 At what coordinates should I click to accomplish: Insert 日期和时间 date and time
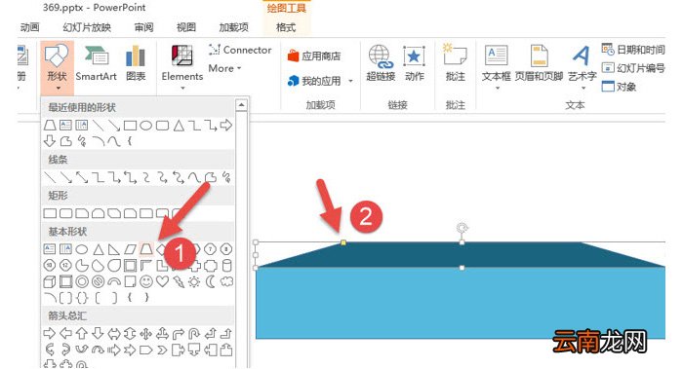[633, 50]
